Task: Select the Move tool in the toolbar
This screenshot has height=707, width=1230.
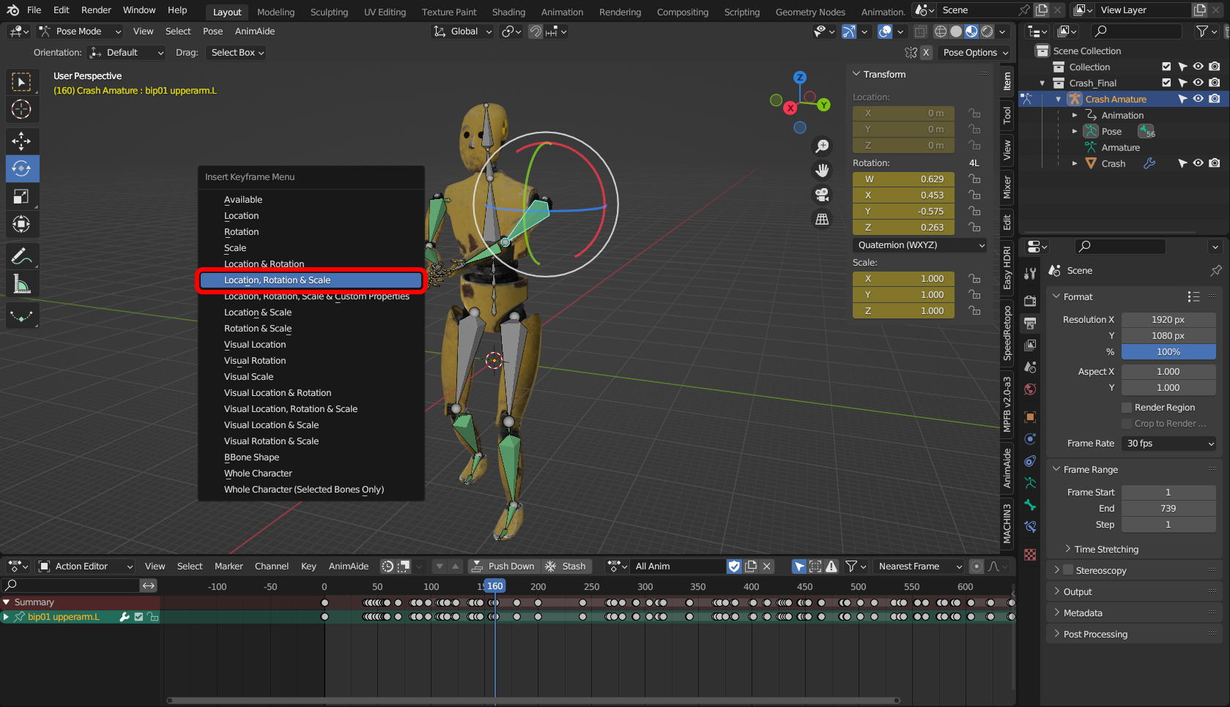Action: [x=21, y=141]
